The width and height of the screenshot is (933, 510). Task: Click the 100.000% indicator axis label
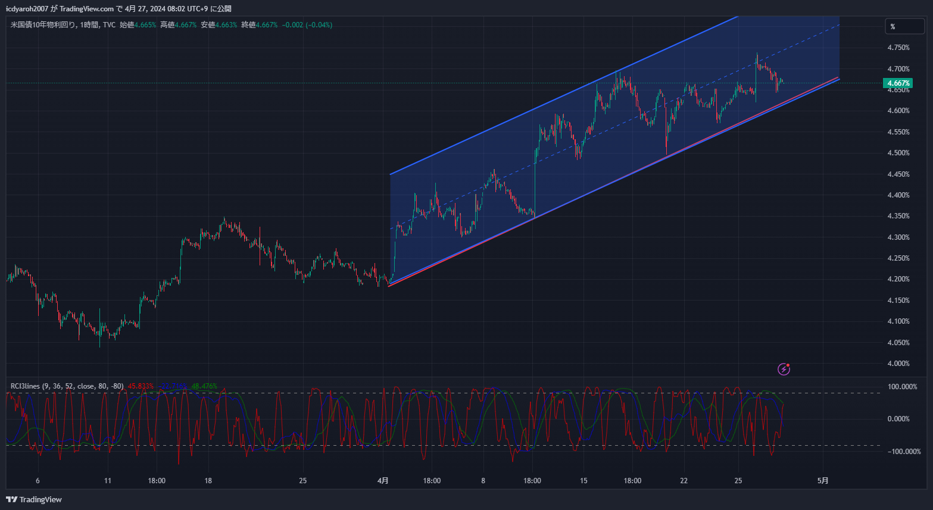(x=901, y=387)
